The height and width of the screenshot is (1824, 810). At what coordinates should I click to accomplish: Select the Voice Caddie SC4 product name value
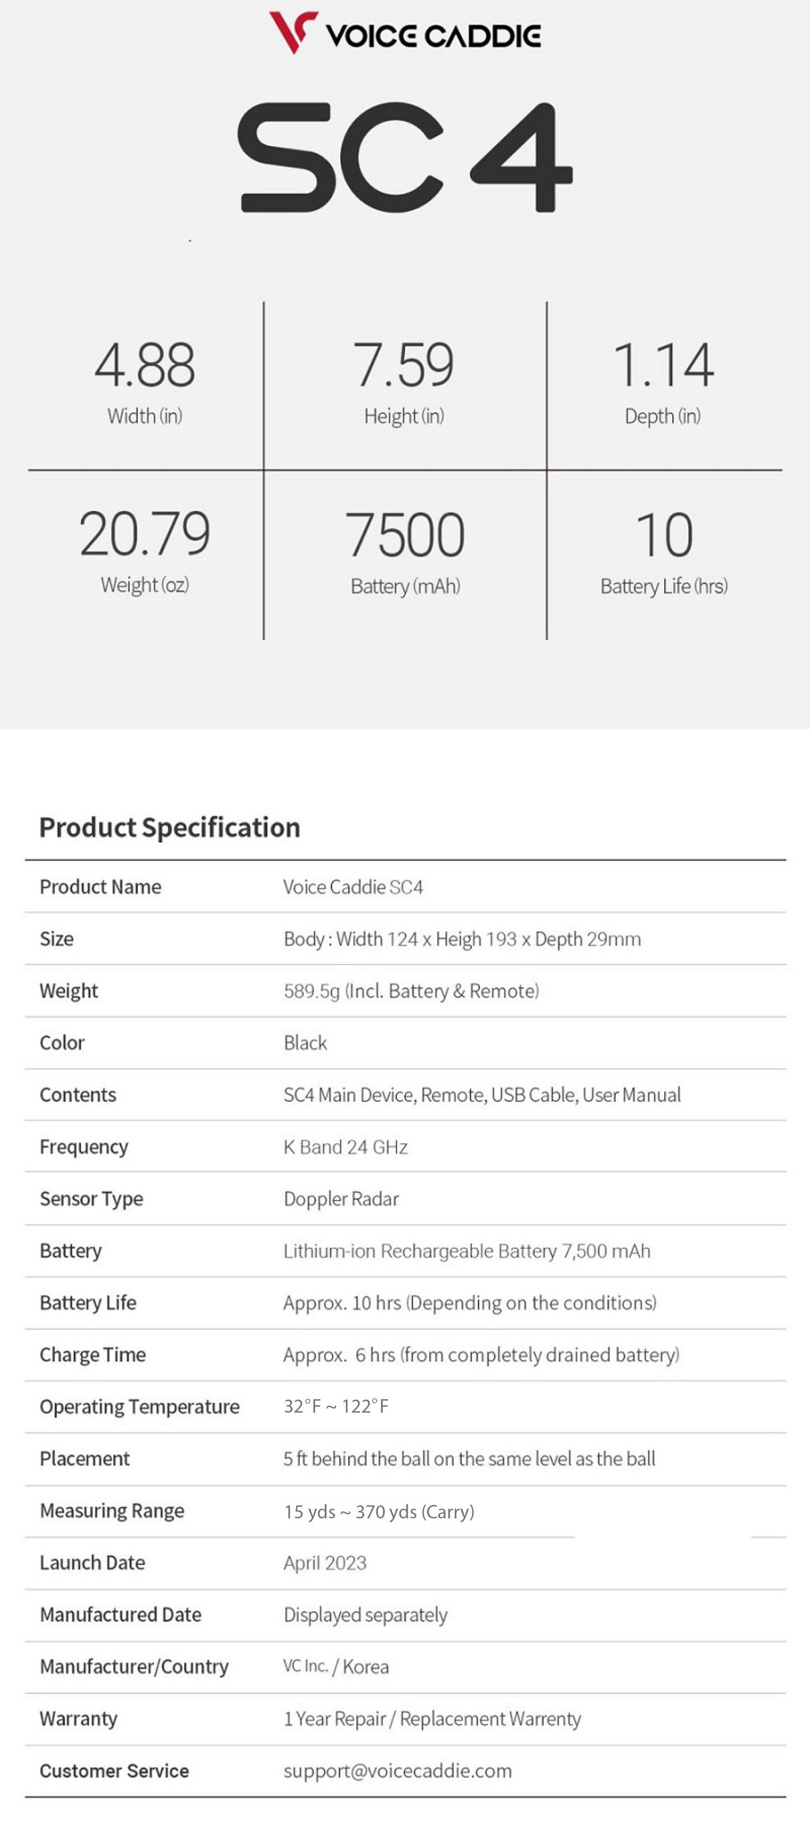353,887
